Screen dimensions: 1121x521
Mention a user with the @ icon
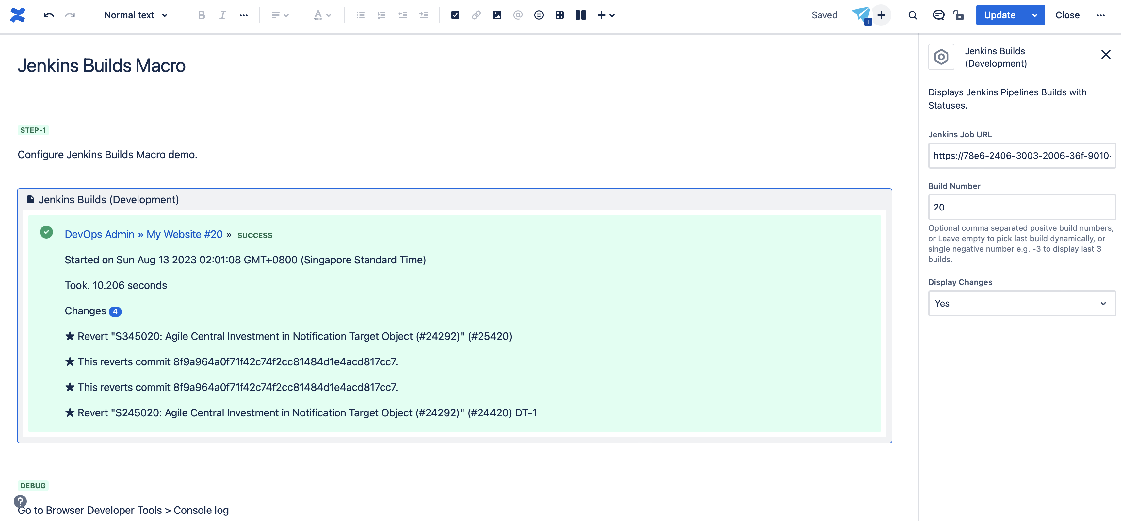tap(518, 15)
